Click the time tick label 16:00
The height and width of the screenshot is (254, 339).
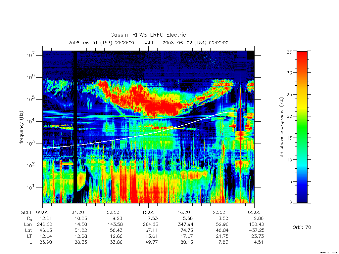pyautogui.click(x=184, y=212)
